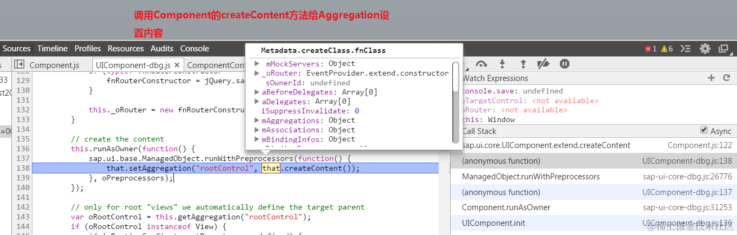Switch to the Resources panel
This screenshot has width=737, height=235.
pyautogui.click(x=125, y=49)
